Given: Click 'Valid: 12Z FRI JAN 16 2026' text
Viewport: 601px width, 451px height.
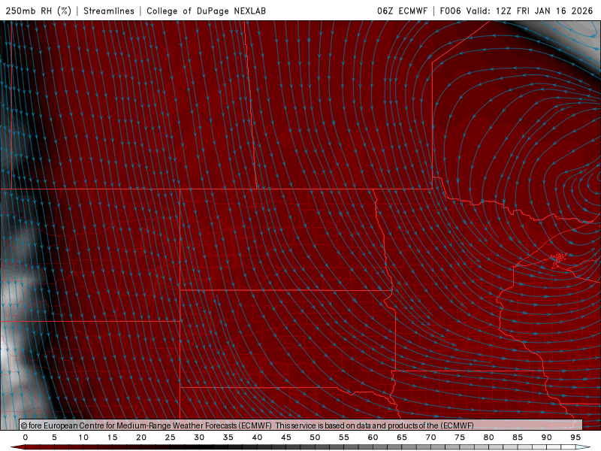Looking at the screenshot, I should click(530, 11).
